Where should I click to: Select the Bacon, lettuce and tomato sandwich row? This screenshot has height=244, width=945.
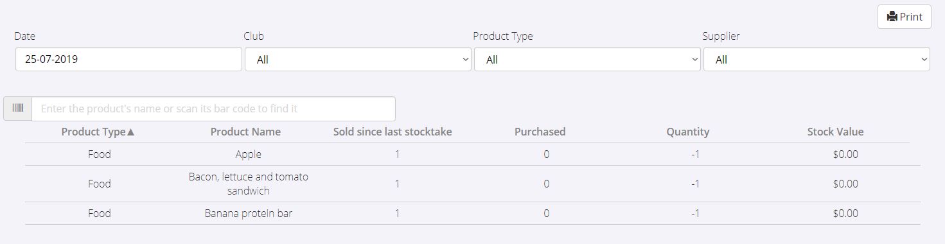[x=472, y=184]
